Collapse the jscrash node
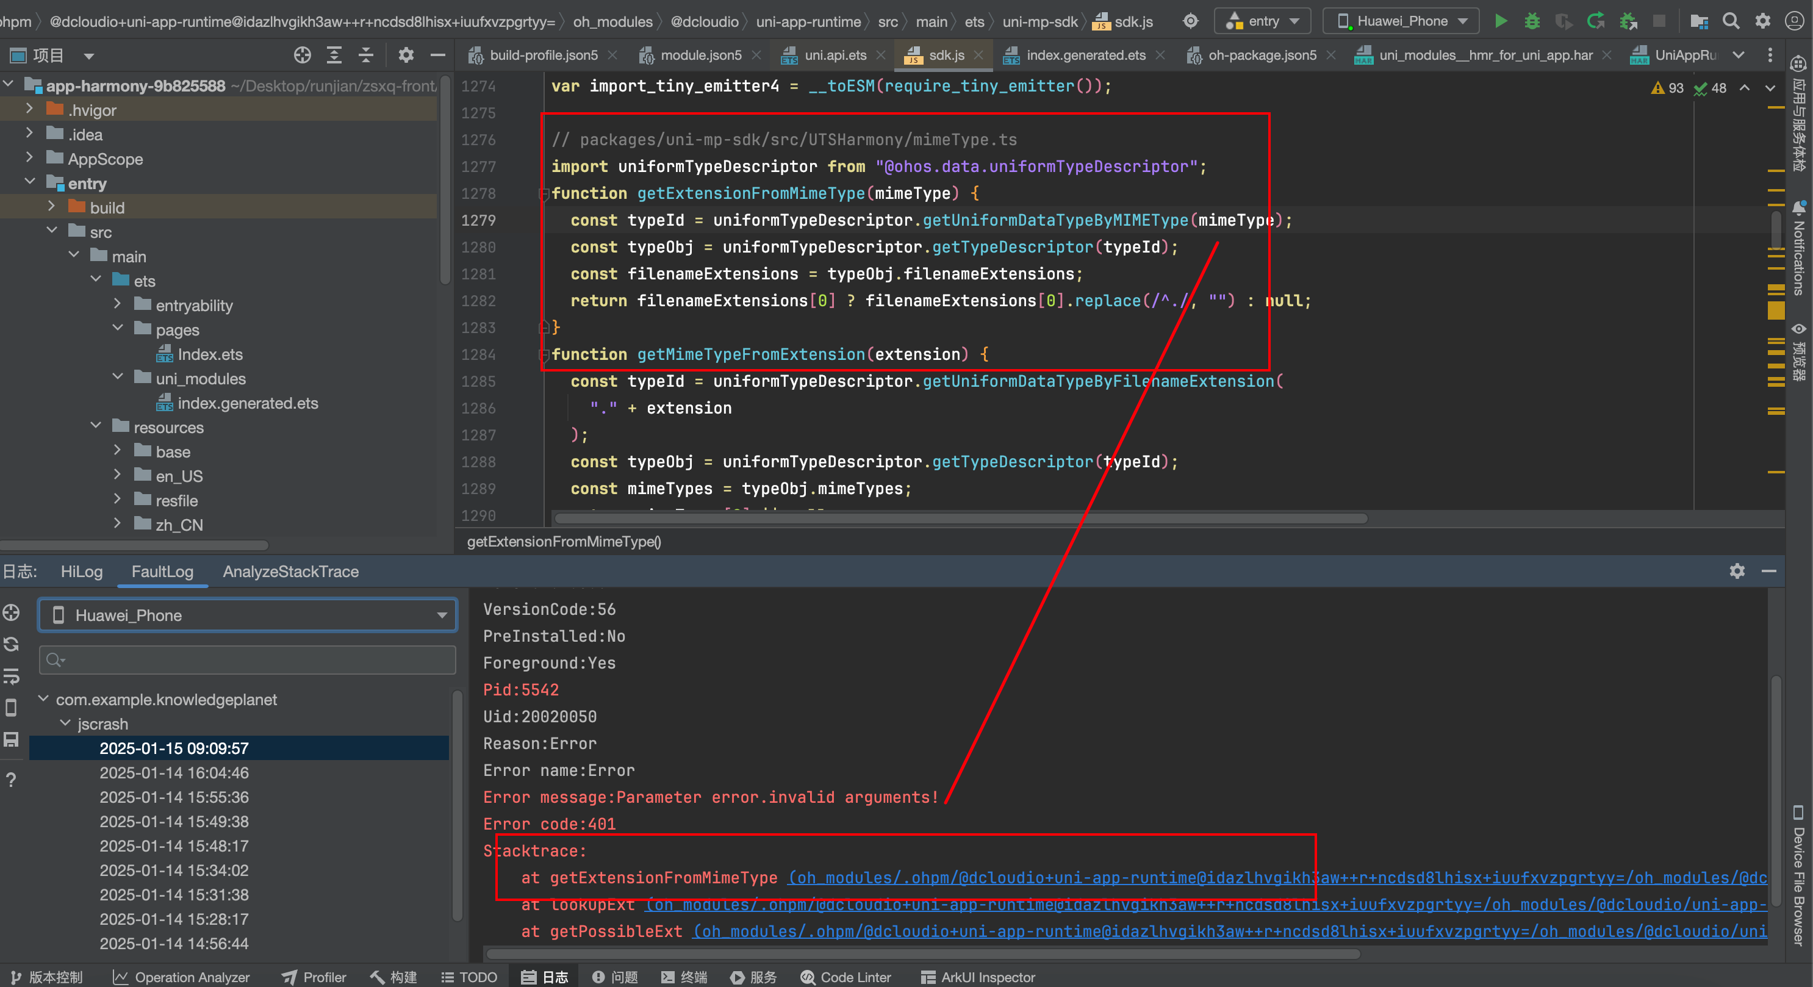Viewport: 1813px width, 987px height. (65, 723)
